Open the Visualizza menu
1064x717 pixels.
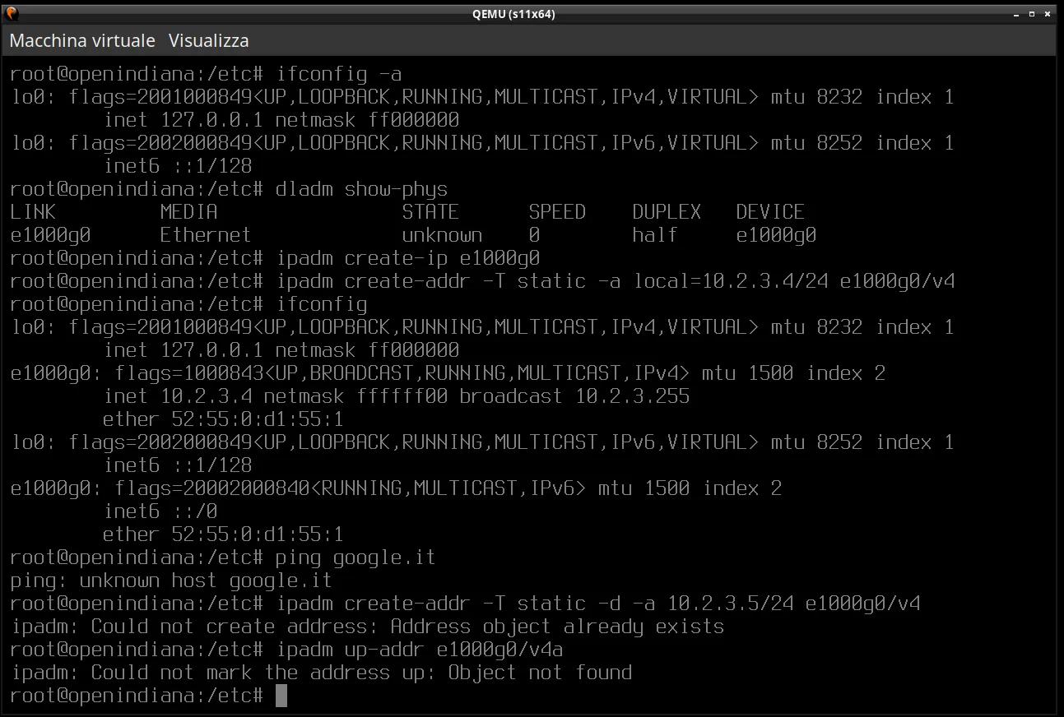[x=209, y=40]
